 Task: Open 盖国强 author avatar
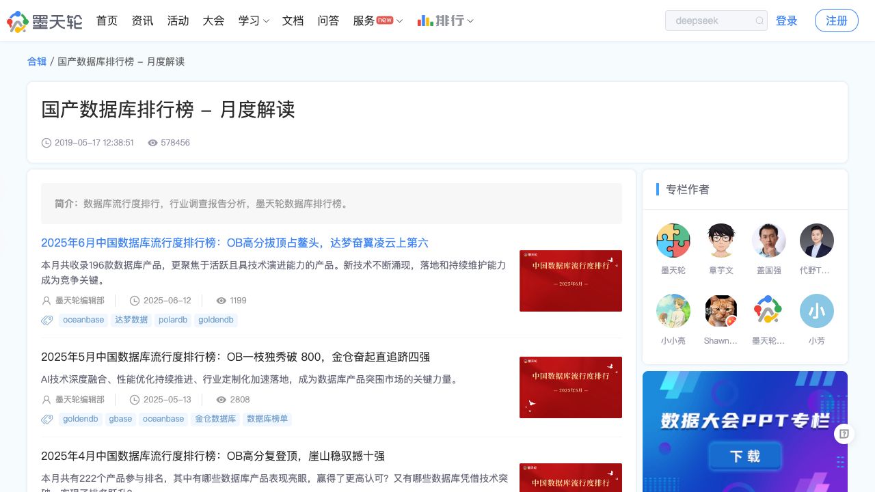(769, 241)
